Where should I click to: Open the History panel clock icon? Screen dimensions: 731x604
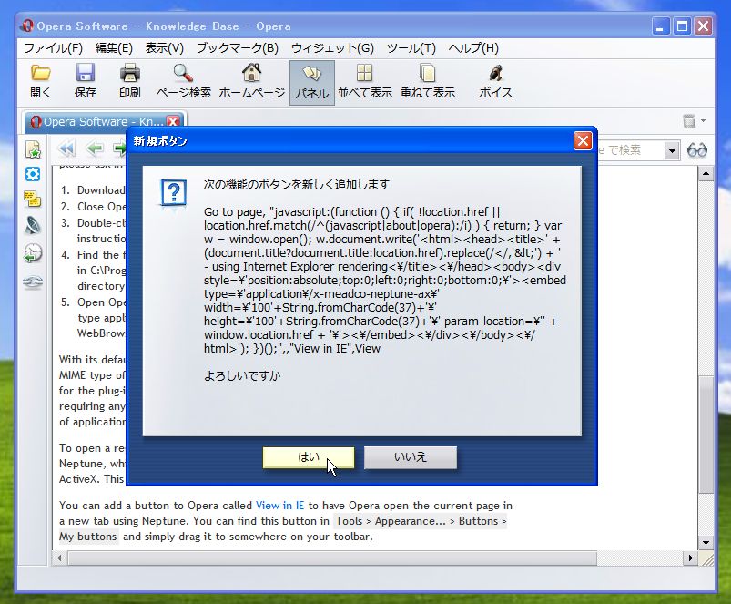tap(33, 253)
